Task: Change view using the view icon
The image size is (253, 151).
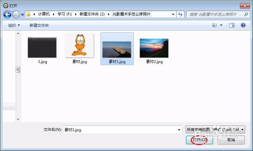Action: 214,25
